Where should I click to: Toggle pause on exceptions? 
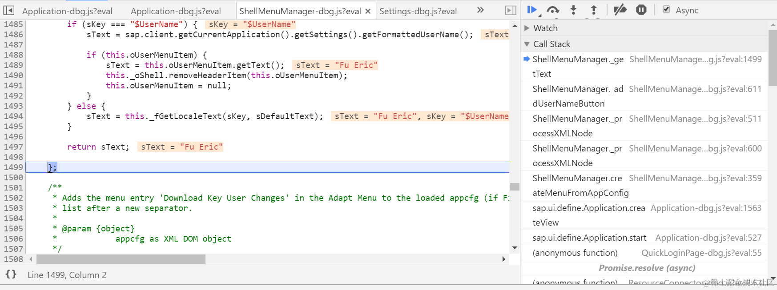(x=641, y=10)
